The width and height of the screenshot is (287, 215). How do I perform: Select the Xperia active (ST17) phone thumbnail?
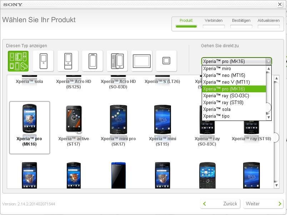(x=74, y=119)
